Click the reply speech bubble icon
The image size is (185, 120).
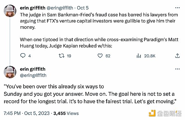coord(23,56)
